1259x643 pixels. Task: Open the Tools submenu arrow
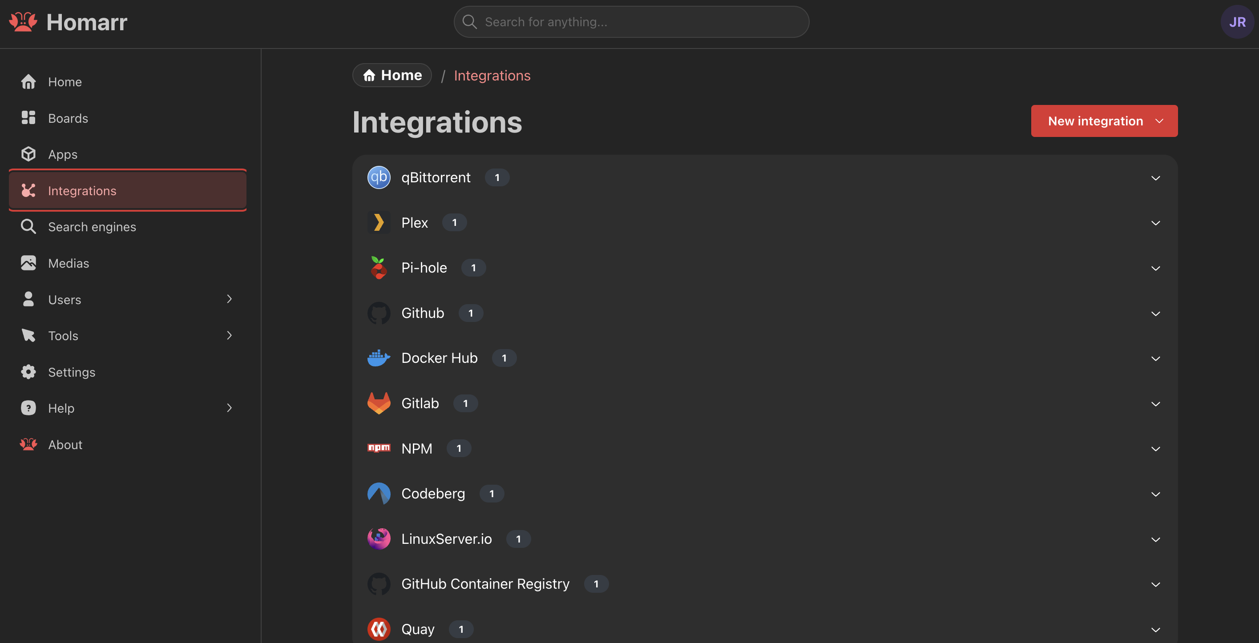[x=229, y=335]
